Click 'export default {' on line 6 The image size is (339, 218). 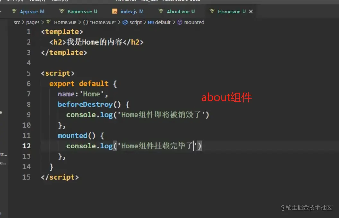tap(83, 84)
